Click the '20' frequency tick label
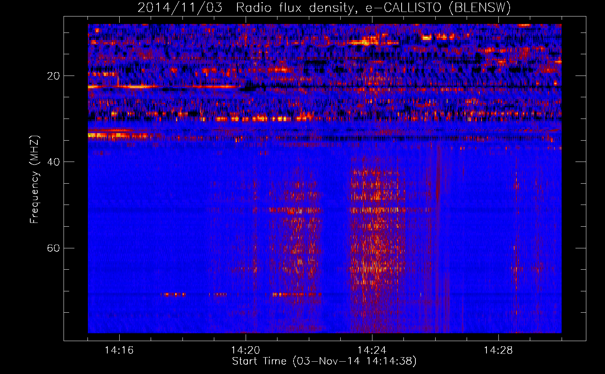 tap(53, 76)
